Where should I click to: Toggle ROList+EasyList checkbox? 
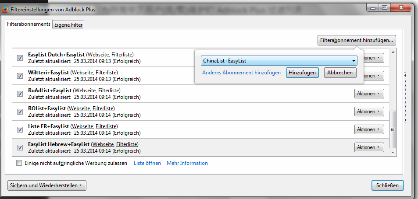pos(20,112)
